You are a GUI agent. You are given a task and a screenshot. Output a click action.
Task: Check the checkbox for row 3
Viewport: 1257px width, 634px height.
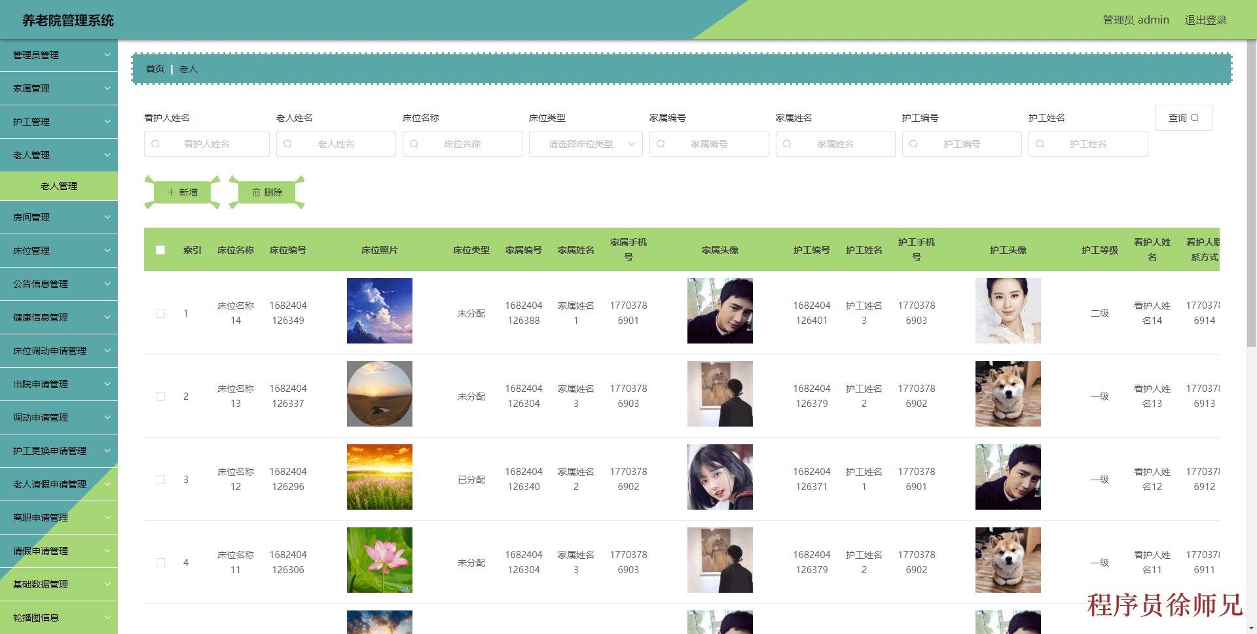click(160, 480)
